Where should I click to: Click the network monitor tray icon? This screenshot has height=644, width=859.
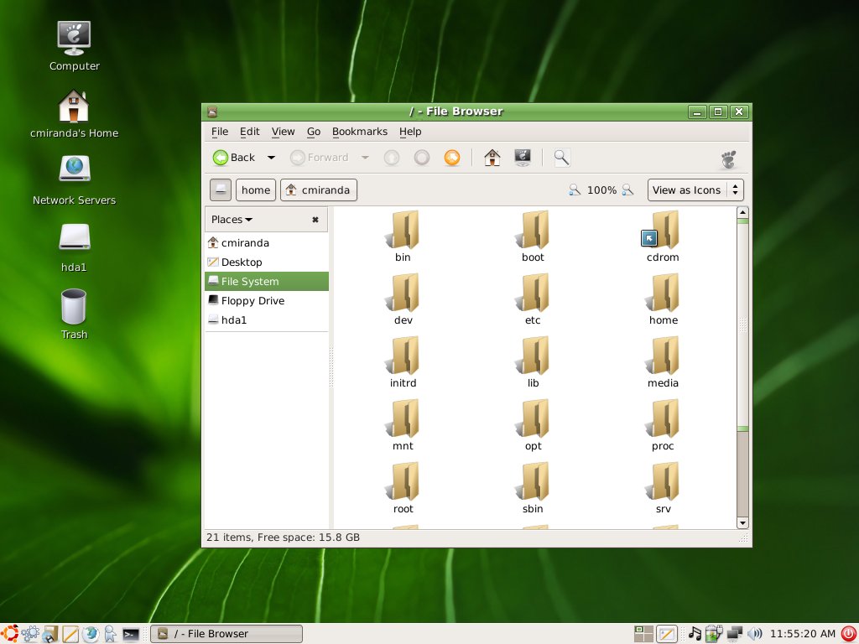point(734,634)
